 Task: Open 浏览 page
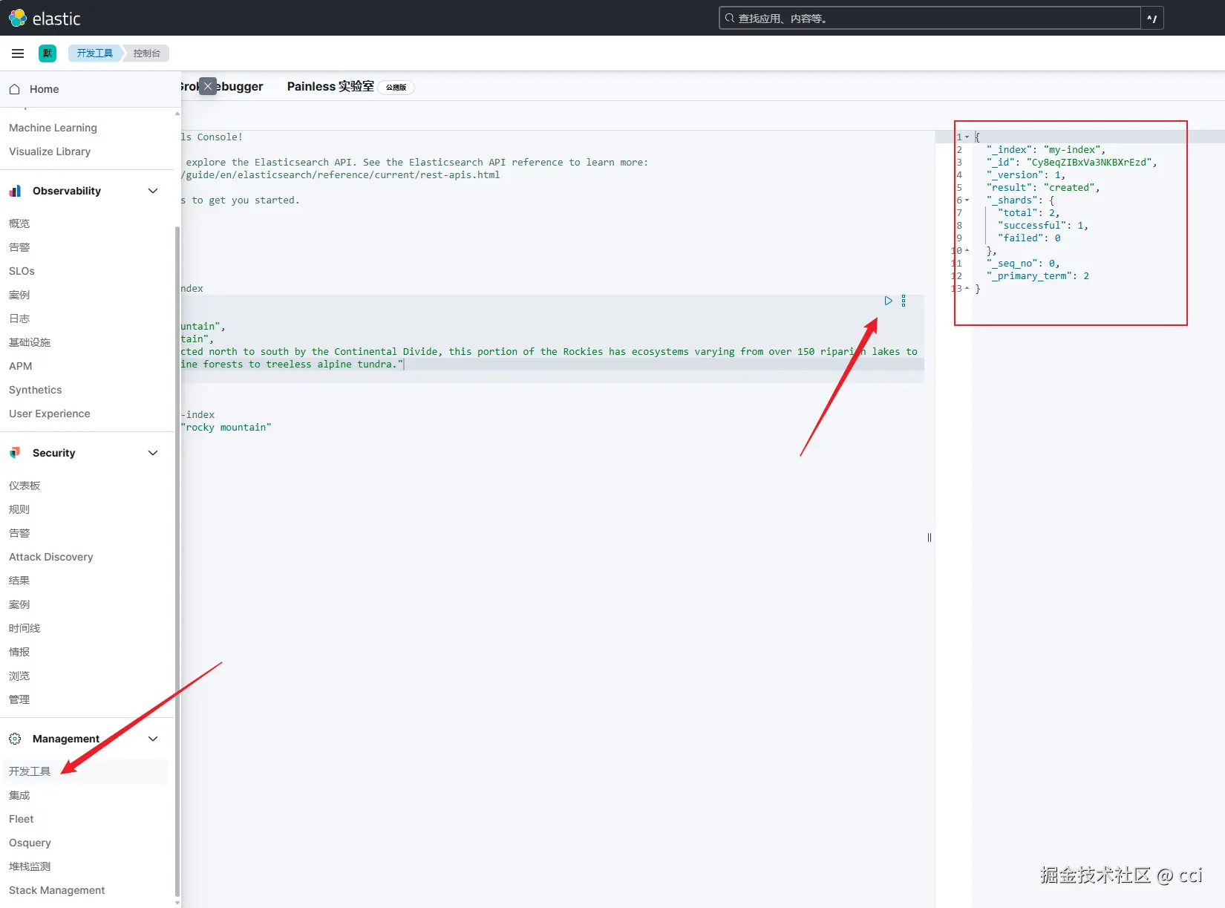[x=19, y=676]
